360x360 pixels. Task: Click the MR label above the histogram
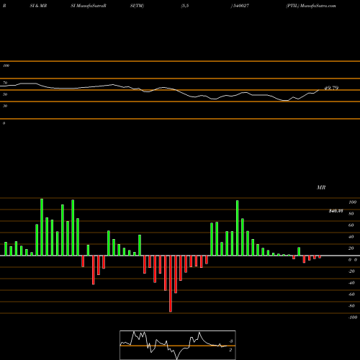321,187
